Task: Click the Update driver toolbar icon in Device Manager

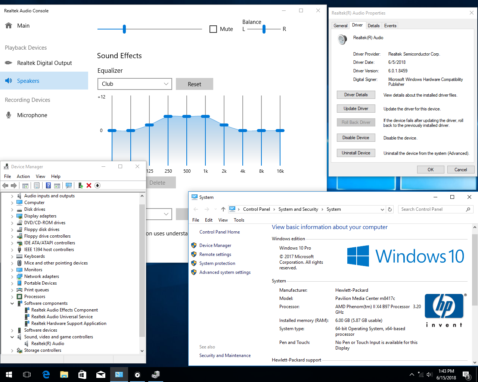Action: coord(80,185)
